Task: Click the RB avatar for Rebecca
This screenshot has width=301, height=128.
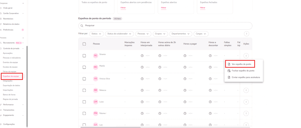Action: (95, 90)
